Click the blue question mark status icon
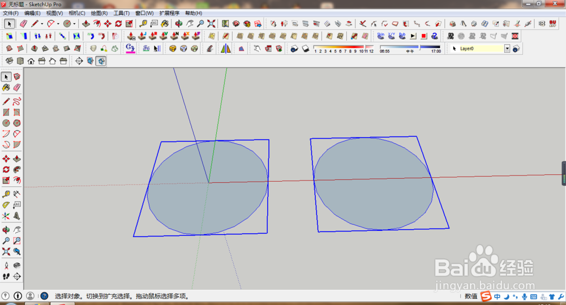 44,296
